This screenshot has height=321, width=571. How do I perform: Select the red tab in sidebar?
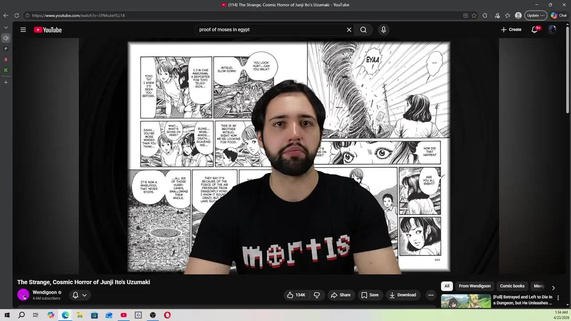[x=6, y=60]
